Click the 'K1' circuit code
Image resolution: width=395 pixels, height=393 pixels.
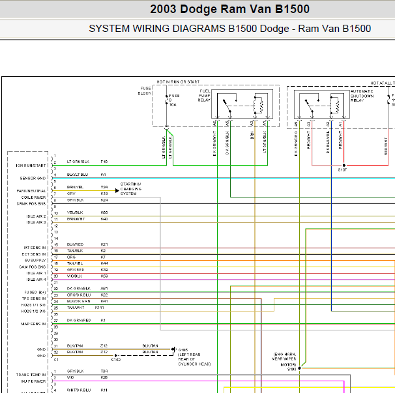(x=103, y=320)
